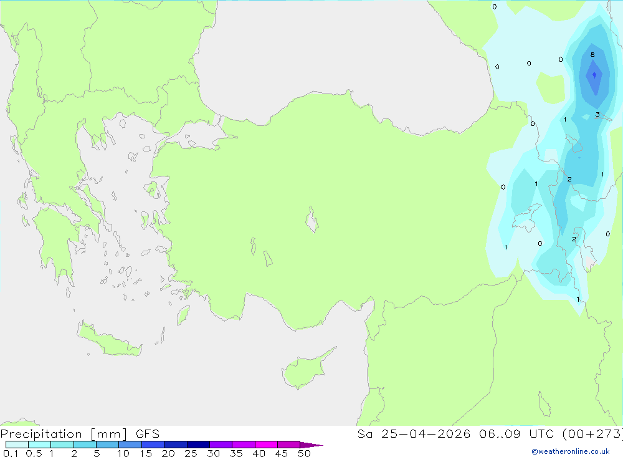Click the precipitation value '3' on the map
This screenshot has height=457, width=623.
tap(597, 115)
